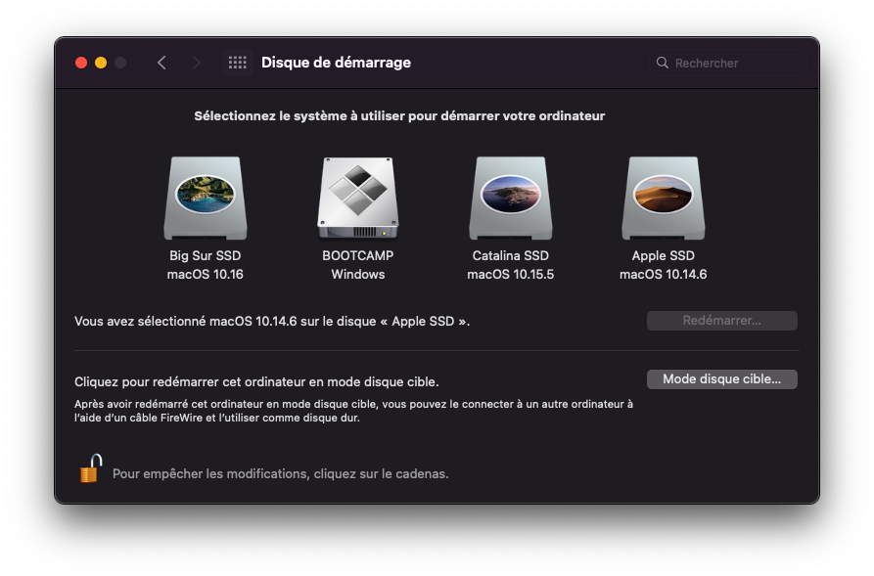Choose the Apple SSD Mojave disk icon
Screen dimensions: 874x576
(x=664, y=198)
